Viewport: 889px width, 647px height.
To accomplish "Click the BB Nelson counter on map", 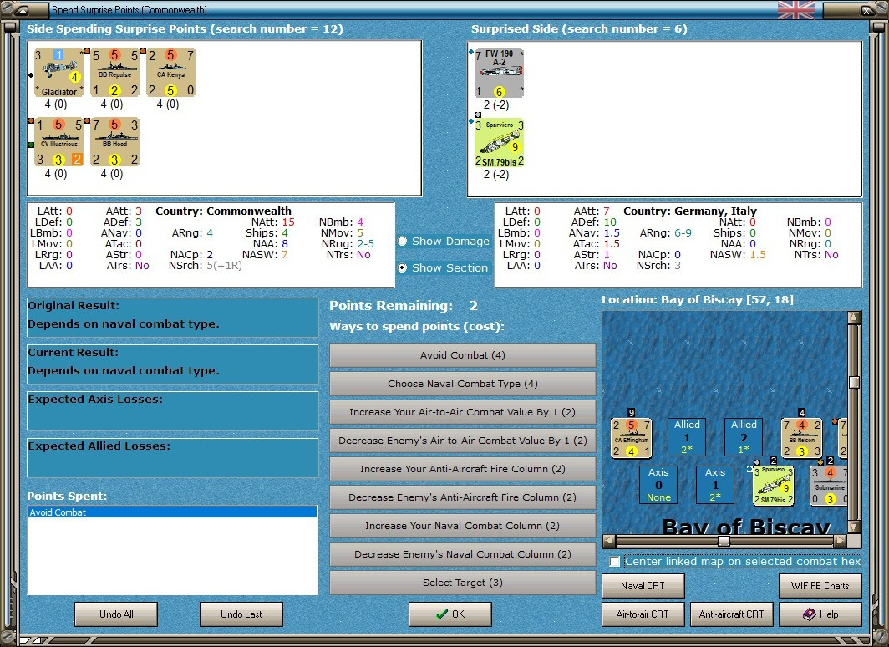I will click(802, 438).
